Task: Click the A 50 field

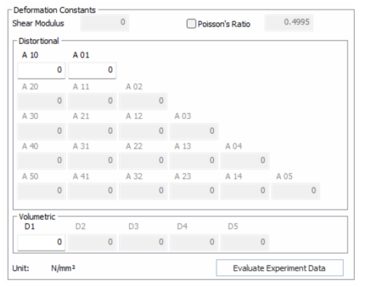Action: pyautogui.click(x=42, y=191)
